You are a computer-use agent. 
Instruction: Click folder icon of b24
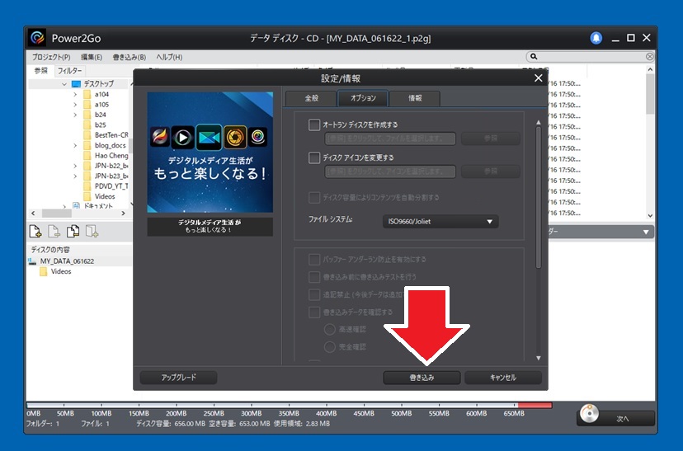click(87, 115)
